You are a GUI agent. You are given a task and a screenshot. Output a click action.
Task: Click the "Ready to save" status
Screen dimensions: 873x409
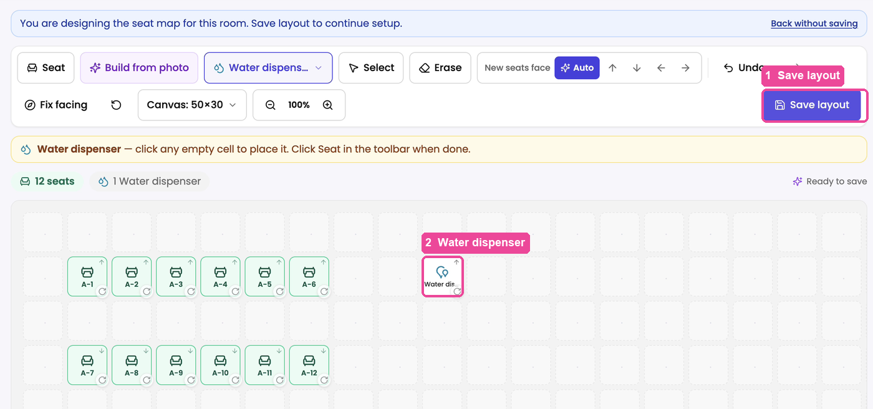pyautogui.click(x=829, y=181)
